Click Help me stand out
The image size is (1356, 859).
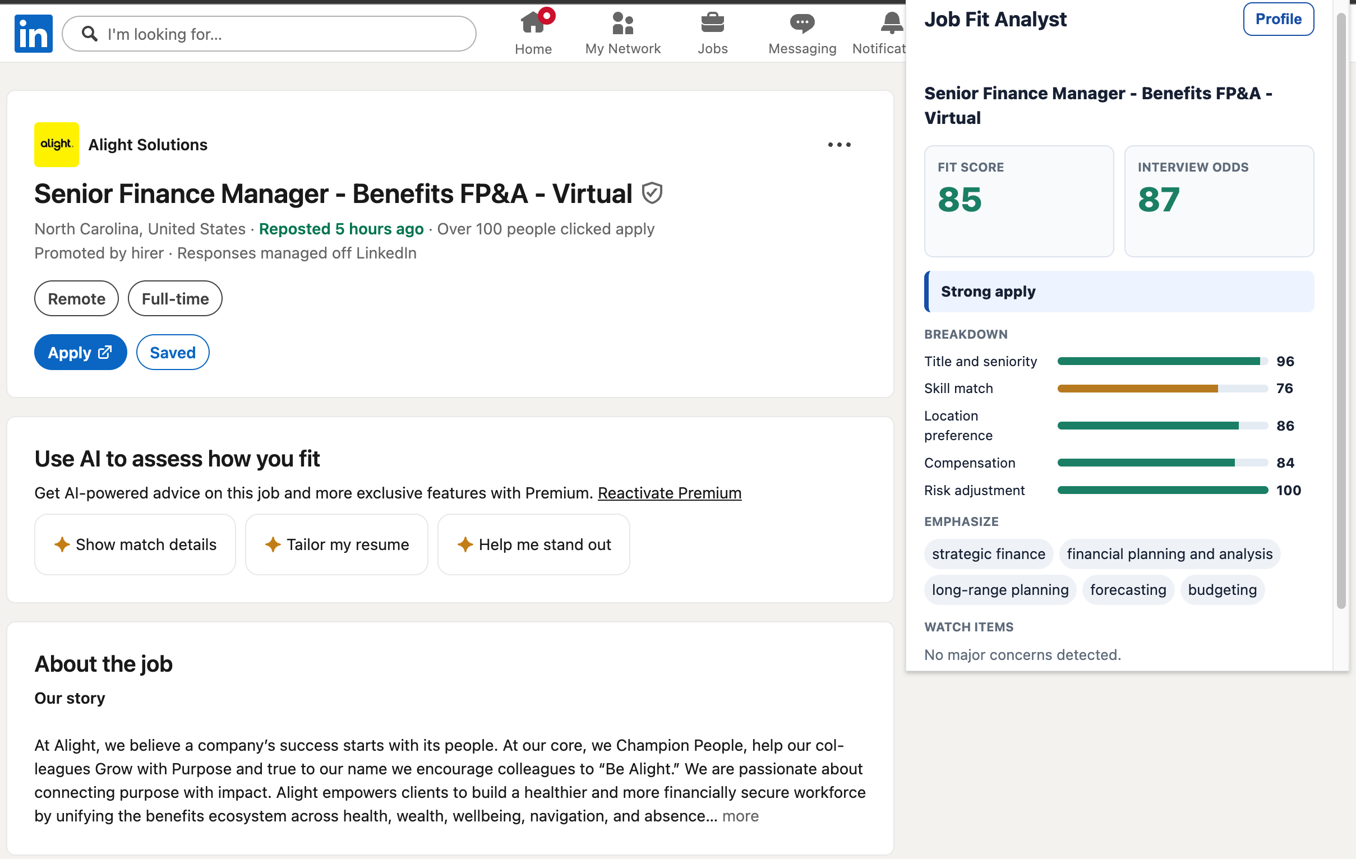click(x=534, y=544)
